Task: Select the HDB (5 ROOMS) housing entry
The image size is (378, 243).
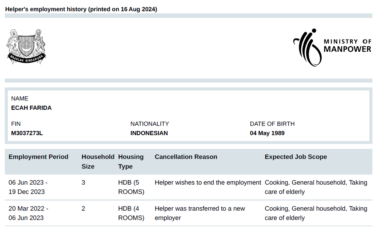Action: tap(131, 187)
